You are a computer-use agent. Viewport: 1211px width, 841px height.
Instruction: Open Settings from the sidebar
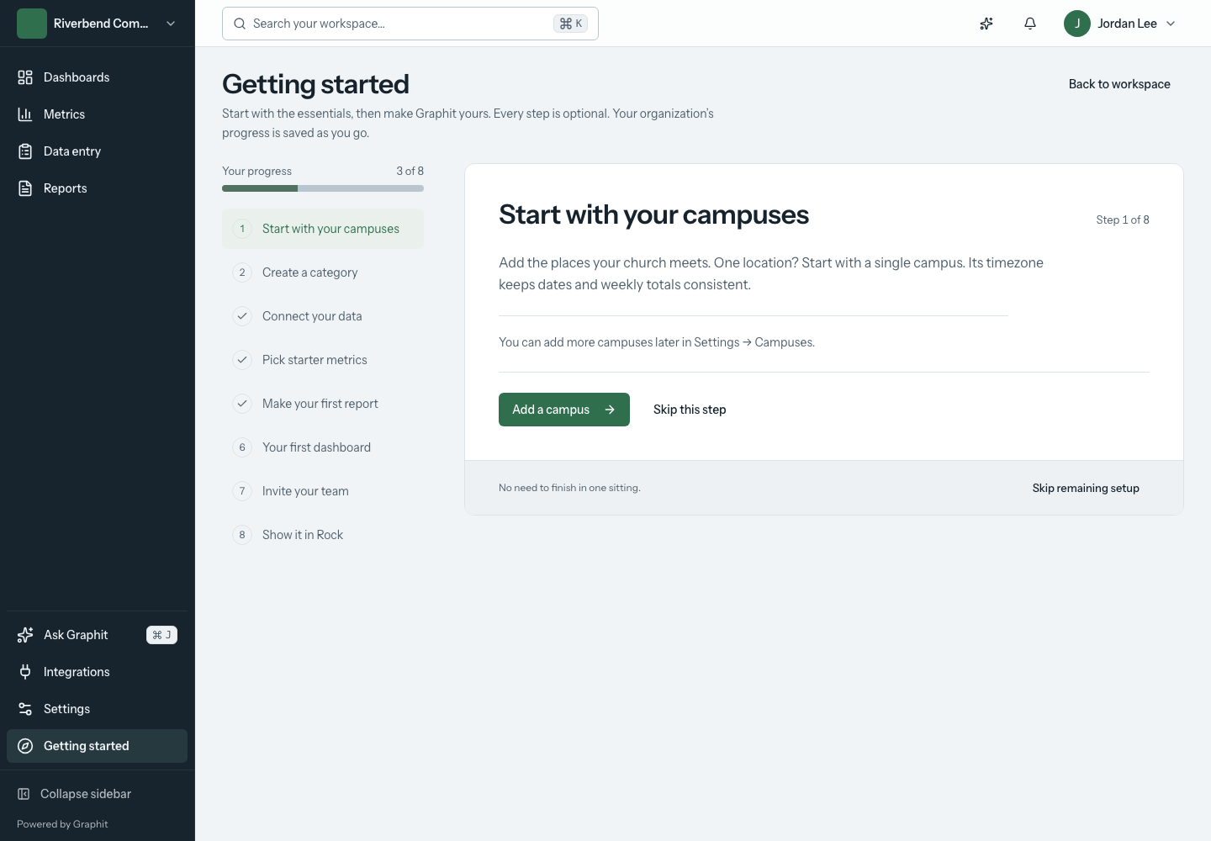click(x=98, y=709)
